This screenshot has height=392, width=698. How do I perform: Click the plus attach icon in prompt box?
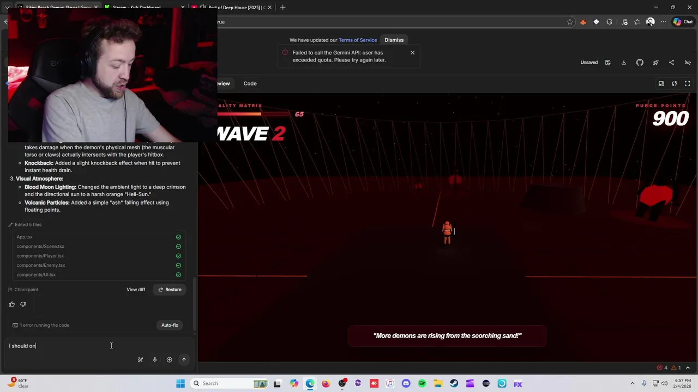pyautogui.click(x=169, y=360)
